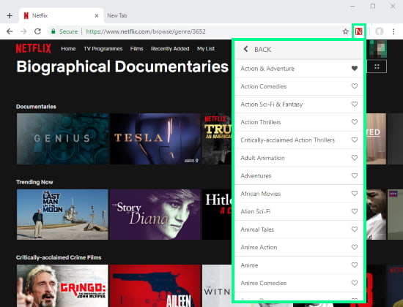
Task: Go back with the browser back arrow
Action: pos(10,31)
